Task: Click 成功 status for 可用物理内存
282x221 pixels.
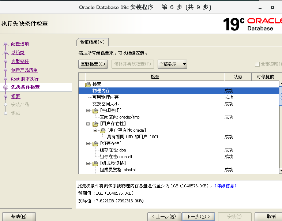Action: 229,97
